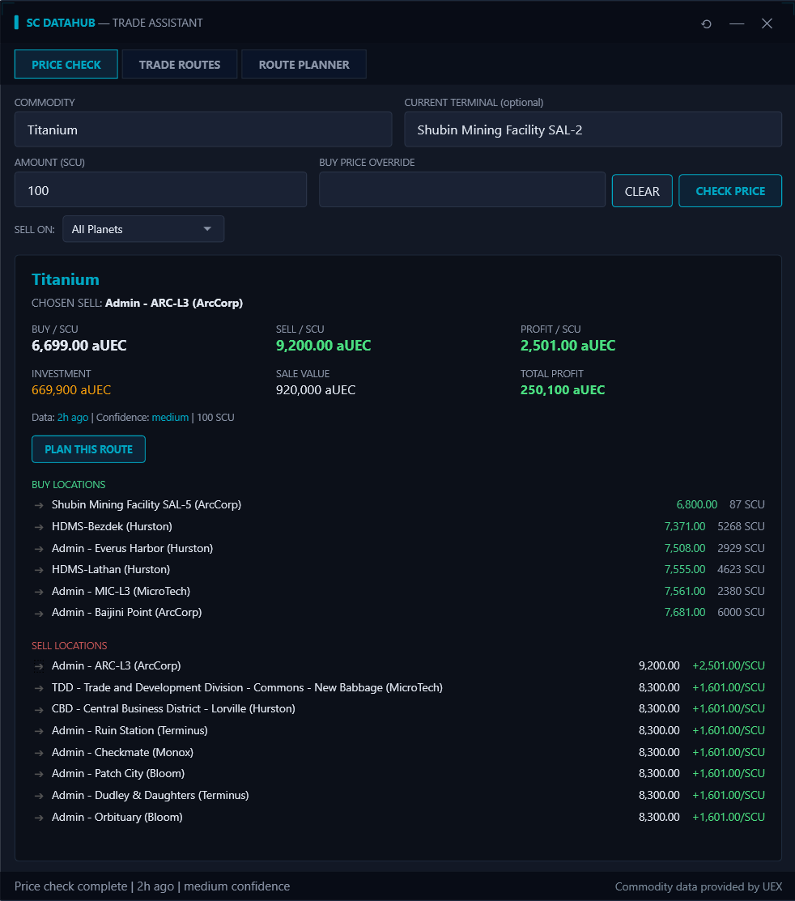Switch to the Price Check tab
This screenshot has width=795, height=901.
point(66,65)
